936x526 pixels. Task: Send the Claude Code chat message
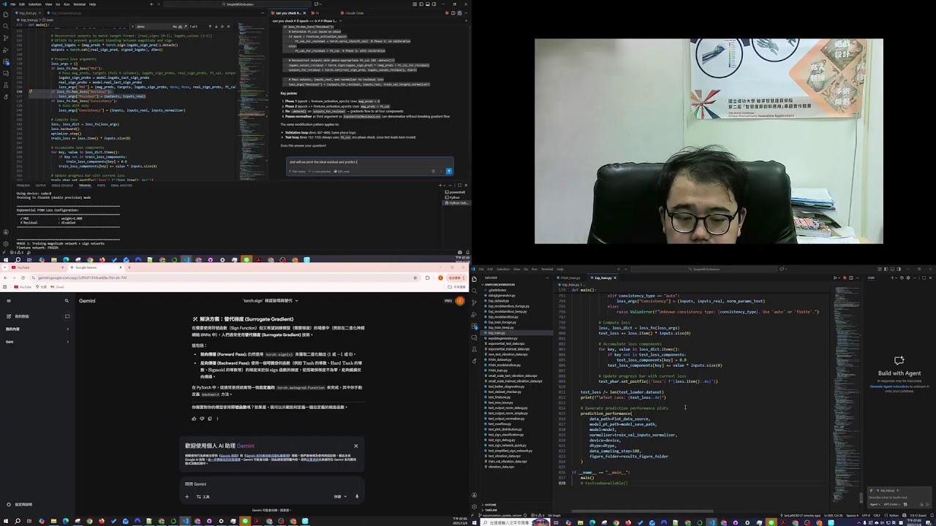coord(449,171)
